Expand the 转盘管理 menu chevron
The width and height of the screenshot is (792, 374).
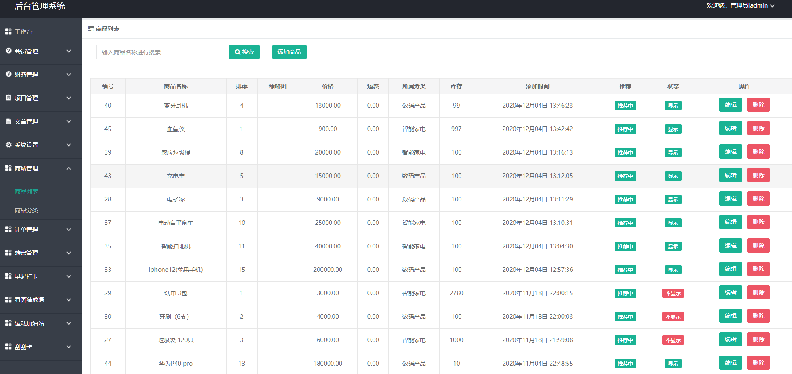click(x=69, y=253)
